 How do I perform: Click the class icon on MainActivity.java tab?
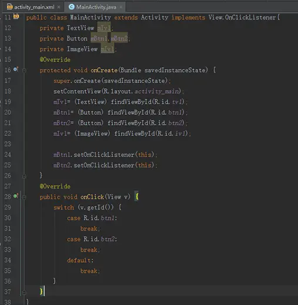click(x=72, y=7)
